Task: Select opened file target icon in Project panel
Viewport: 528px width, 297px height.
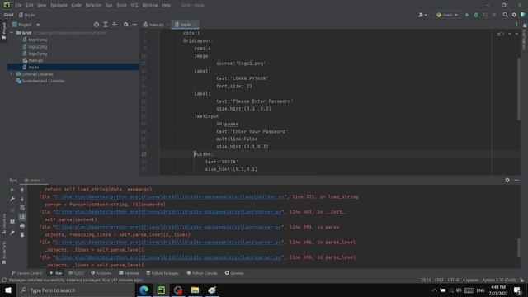Action: pyautogui.click(x=97, y=25)
